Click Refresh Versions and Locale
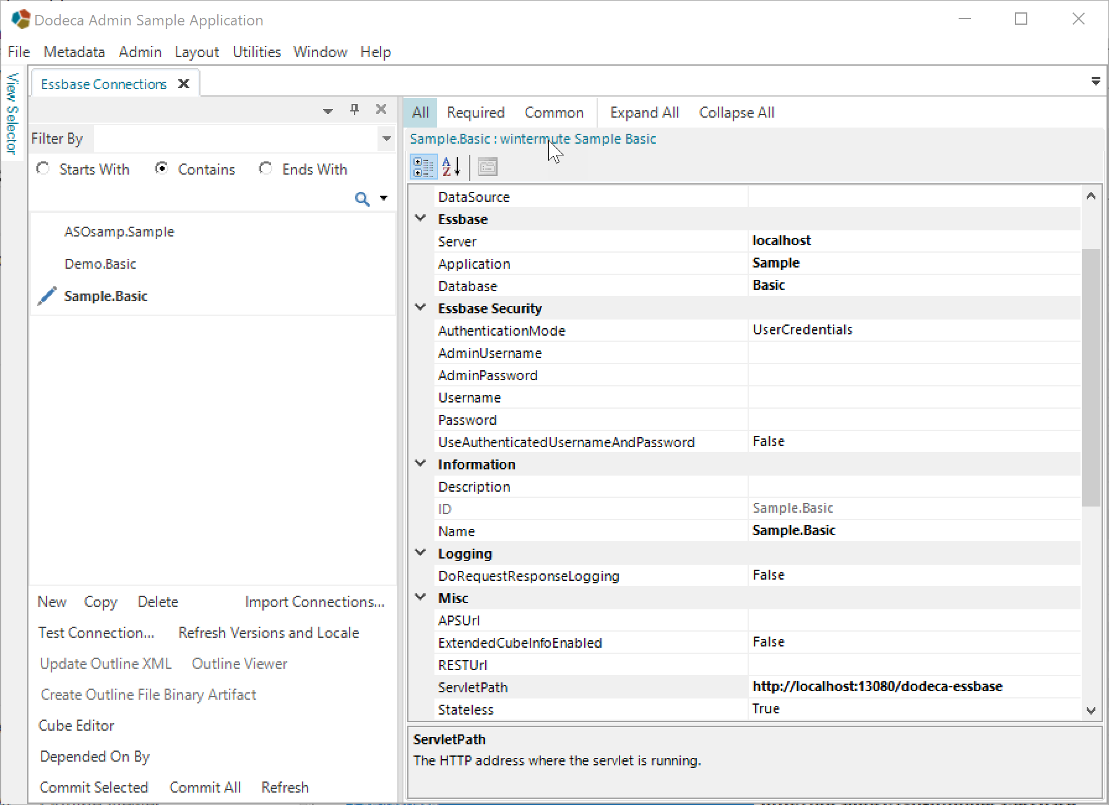This screenshot has width=1109, height=805. (x=269, y=633)
